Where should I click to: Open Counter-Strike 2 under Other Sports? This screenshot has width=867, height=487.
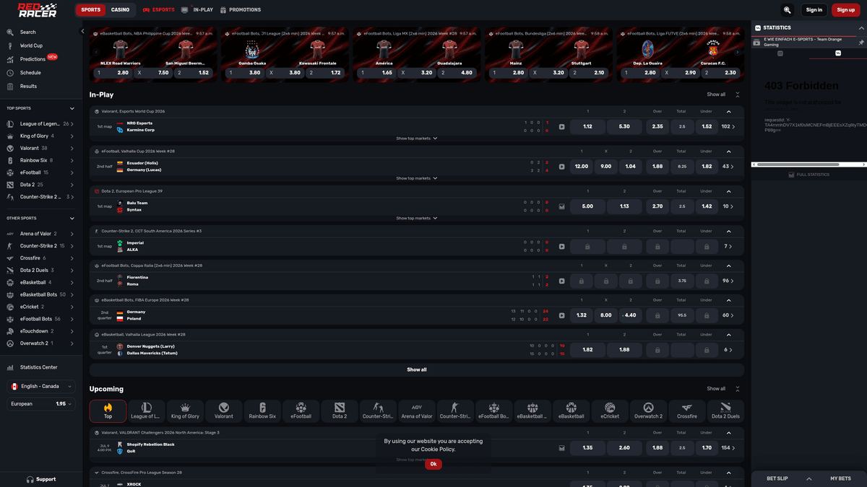40,246
